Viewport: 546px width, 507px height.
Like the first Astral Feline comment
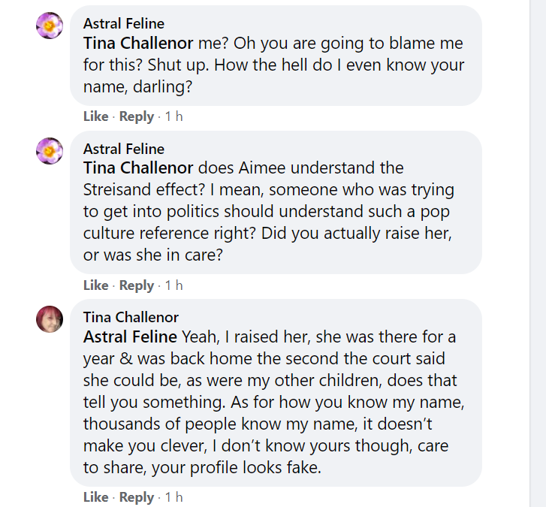[96, 116]
